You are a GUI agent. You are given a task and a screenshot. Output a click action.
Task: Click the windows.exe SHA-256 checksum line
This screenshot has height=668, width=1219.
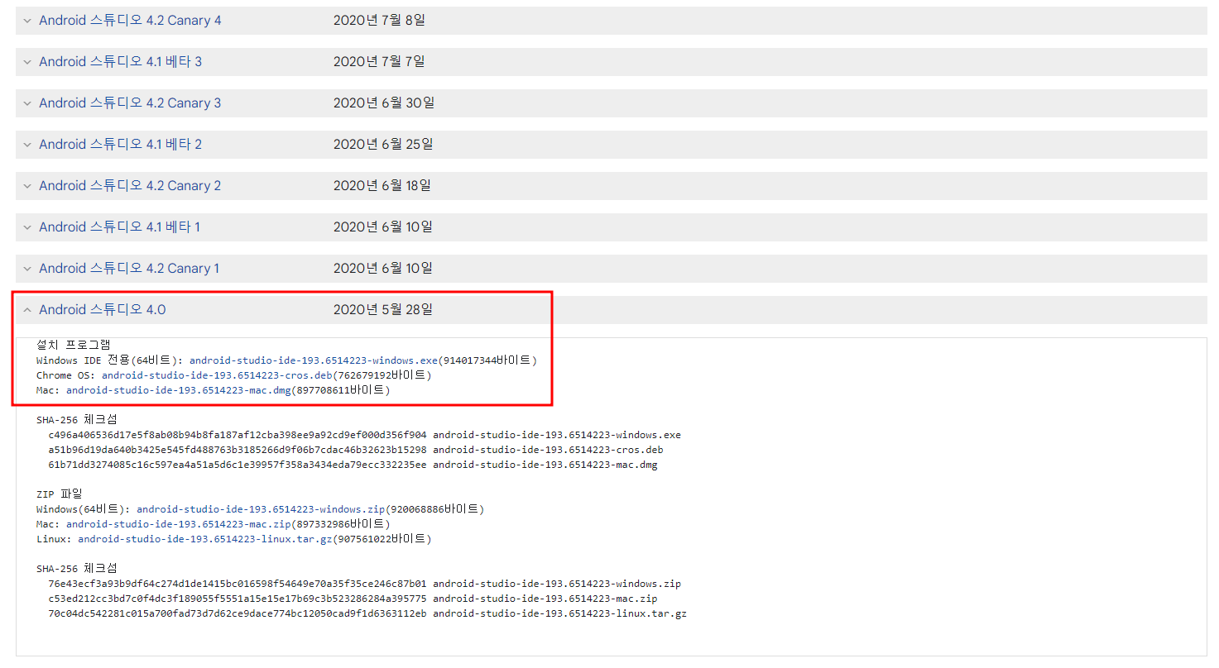364,435
